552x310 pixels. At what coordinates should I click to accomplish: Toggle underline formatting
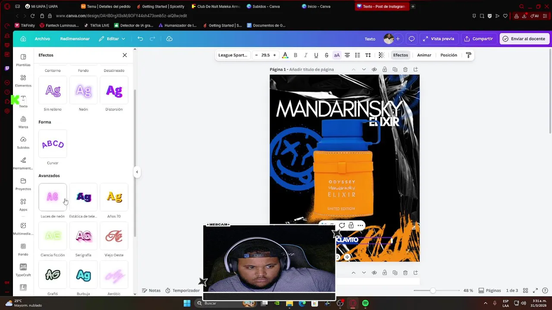coord(316,55)
